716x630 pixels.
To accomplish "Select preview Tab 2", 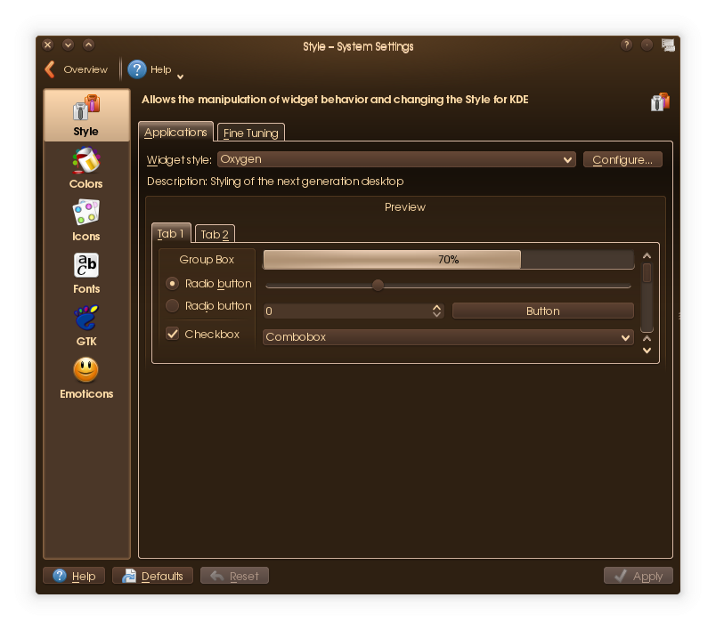I will [x=215, y=235].
